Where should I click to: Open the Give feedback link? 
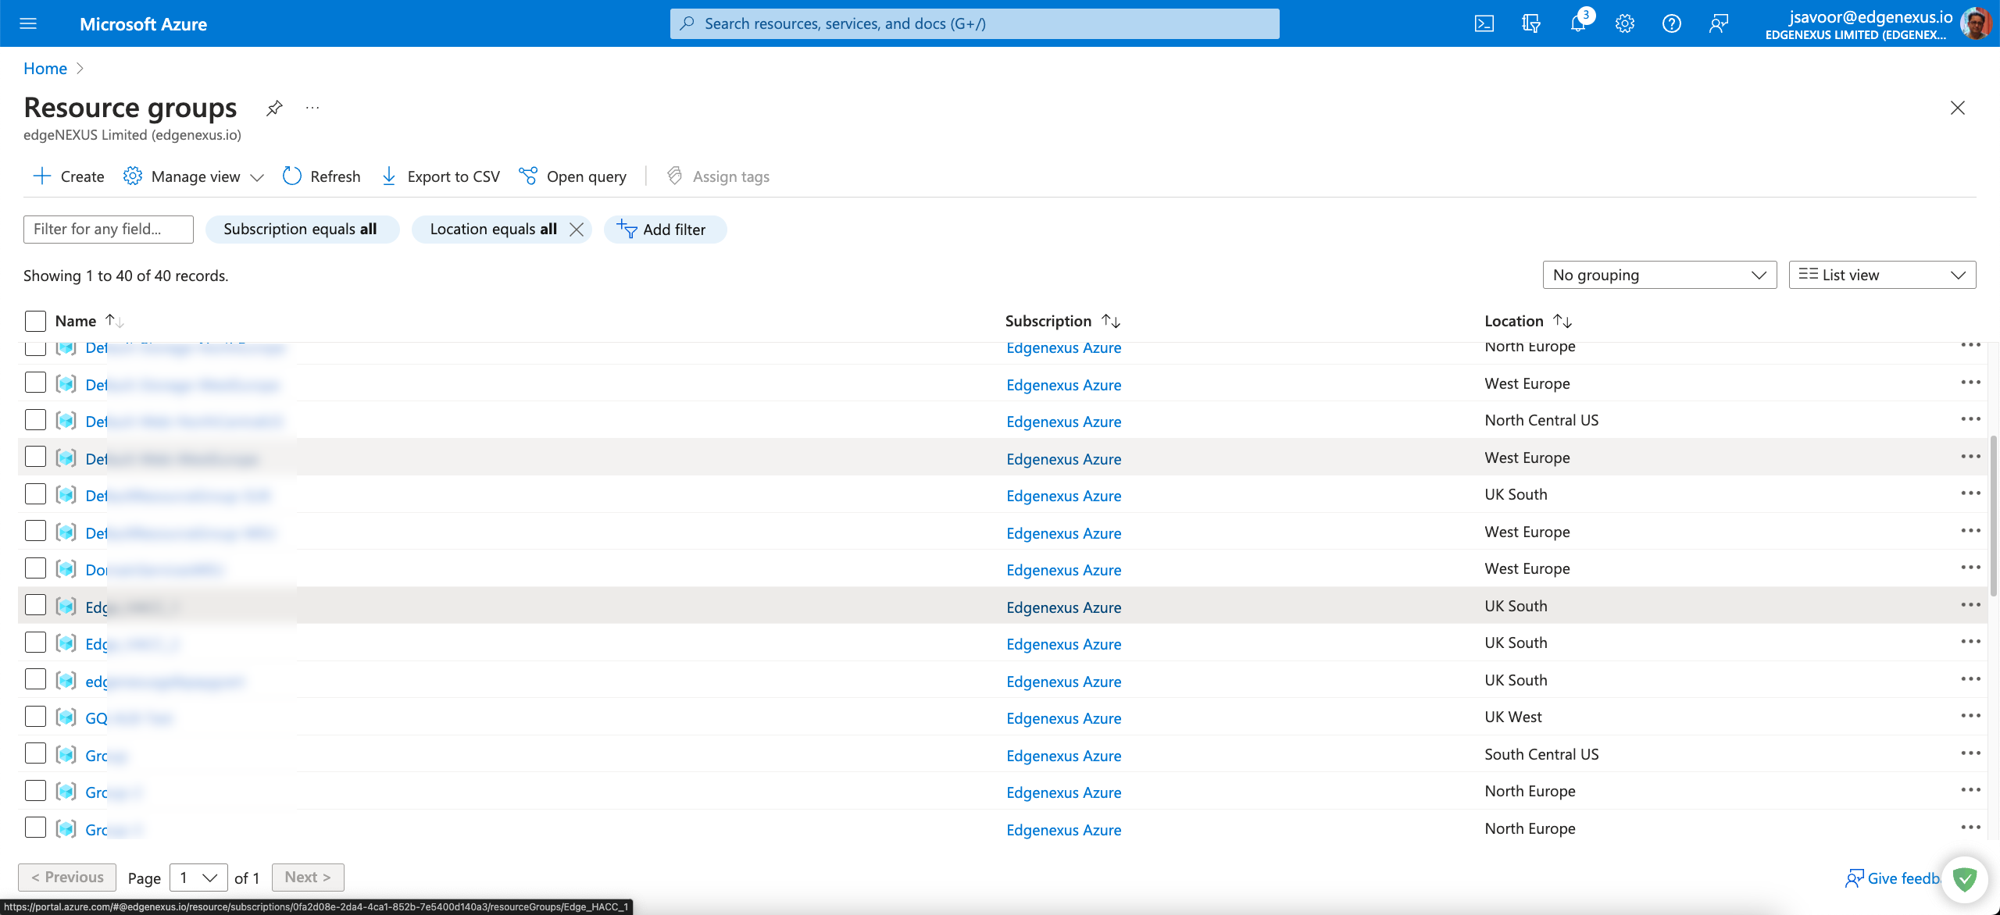coord(1892,878)
